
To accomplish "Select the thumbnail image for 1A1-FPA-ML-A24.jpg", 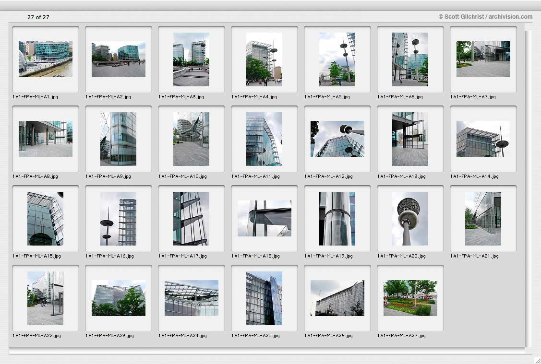I will click(x=192, y=298).
